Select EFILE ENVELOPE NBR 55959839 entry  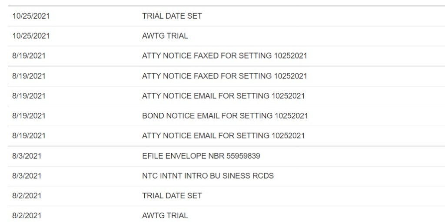tap(201, 156)
